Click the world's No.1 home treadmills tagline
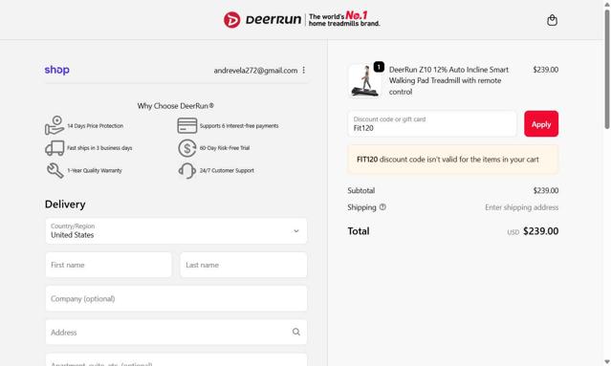Image resolution: width=611 pixels, height=366 pixels. (344, 19)
